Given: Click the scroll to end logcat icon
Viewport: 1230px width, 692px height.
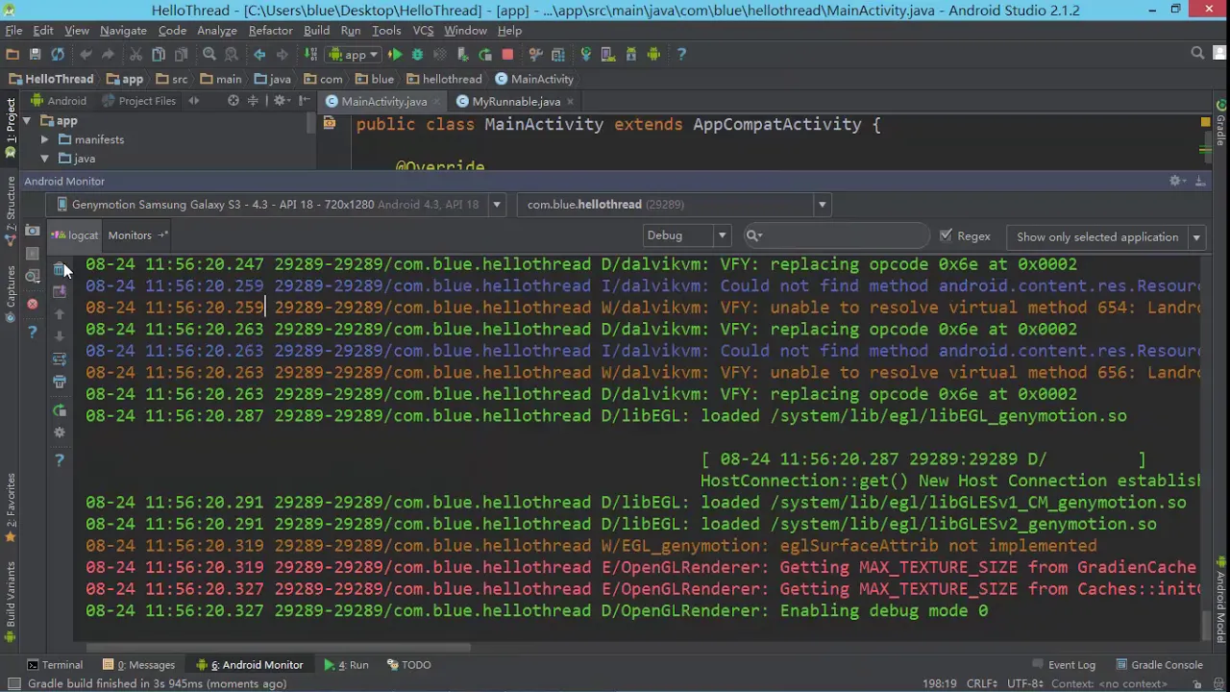Looking at the screenshot, I should [60, 292].
